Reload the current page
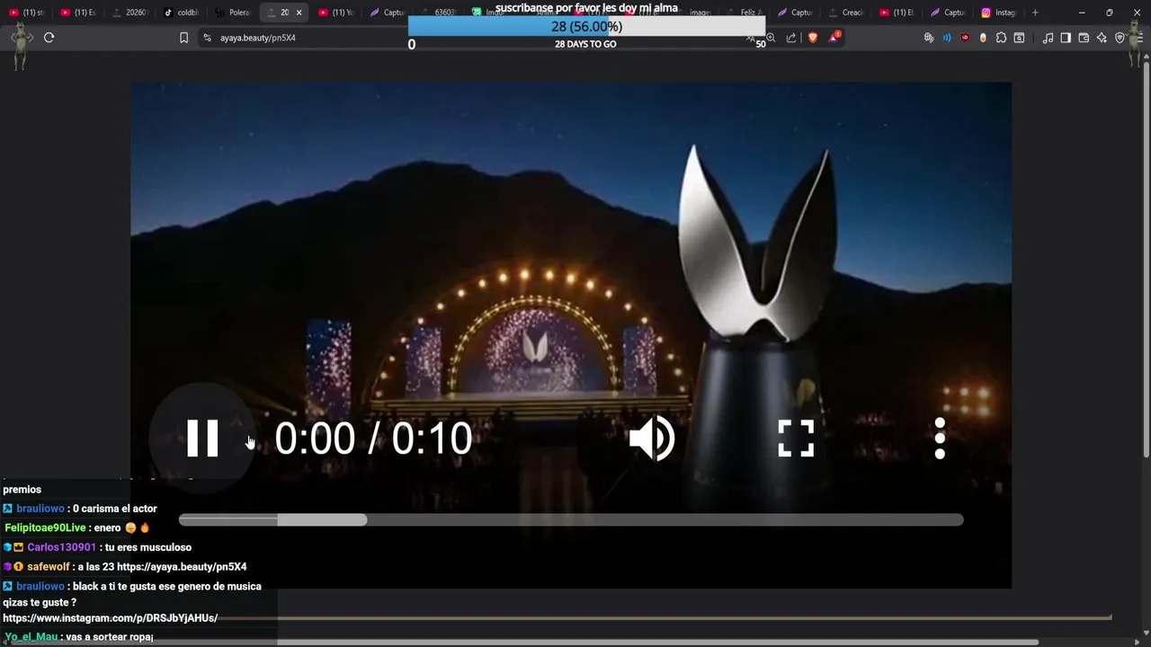1151x647 pixels. 49,38
